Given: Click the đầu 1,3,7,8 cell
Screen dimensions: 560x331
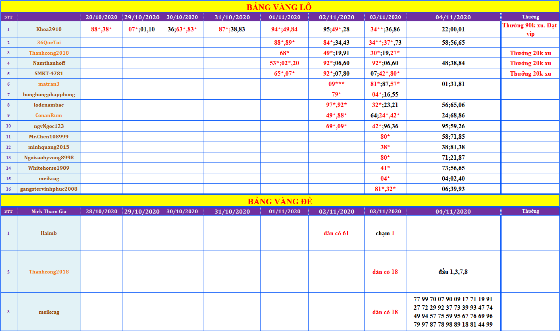Looking at the screenshot, I should pyautogui.click(x=453, y=272).
